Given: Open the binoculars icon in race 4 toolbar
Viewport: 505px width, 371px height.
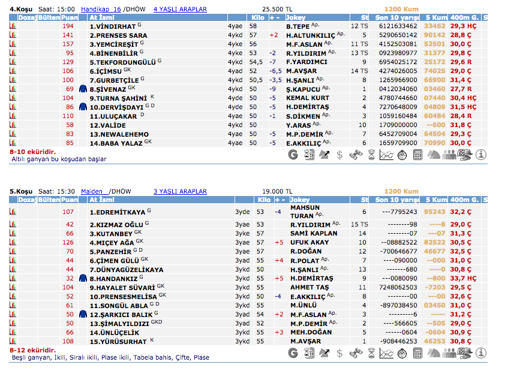Looking at the screenshot, I should coord(356,155).
